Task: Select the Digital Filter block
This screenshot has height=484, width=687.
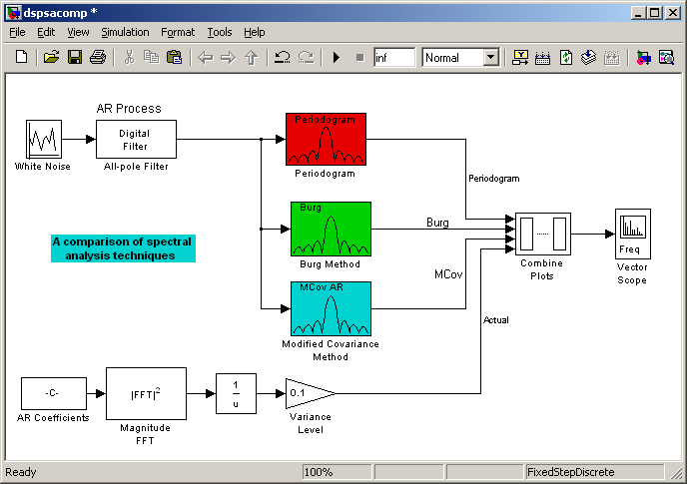Action: click(136, 140)
